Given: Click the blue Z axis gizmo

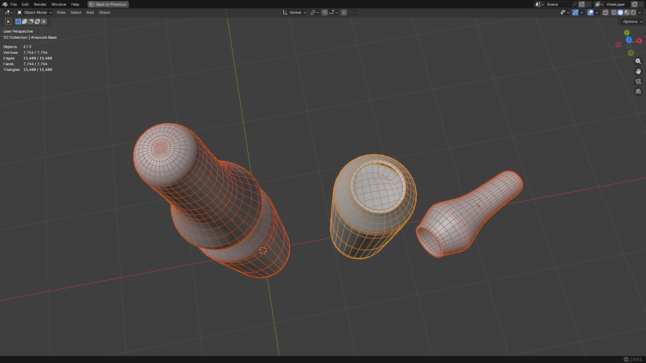Looking at the screenshot, I should click(x=629, y=40).
